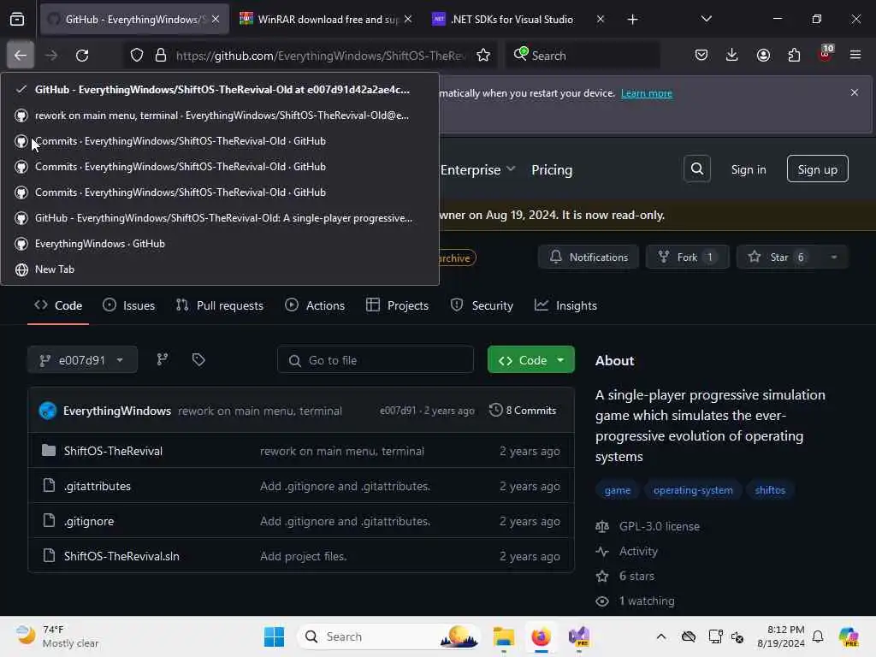This screenshot has width=876, height=657.
Task: Click the browser address bar URL
Action: [321, 56]
